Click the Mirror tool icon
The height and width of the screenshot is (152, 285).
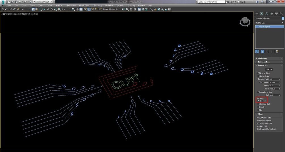tap(123, 9)
